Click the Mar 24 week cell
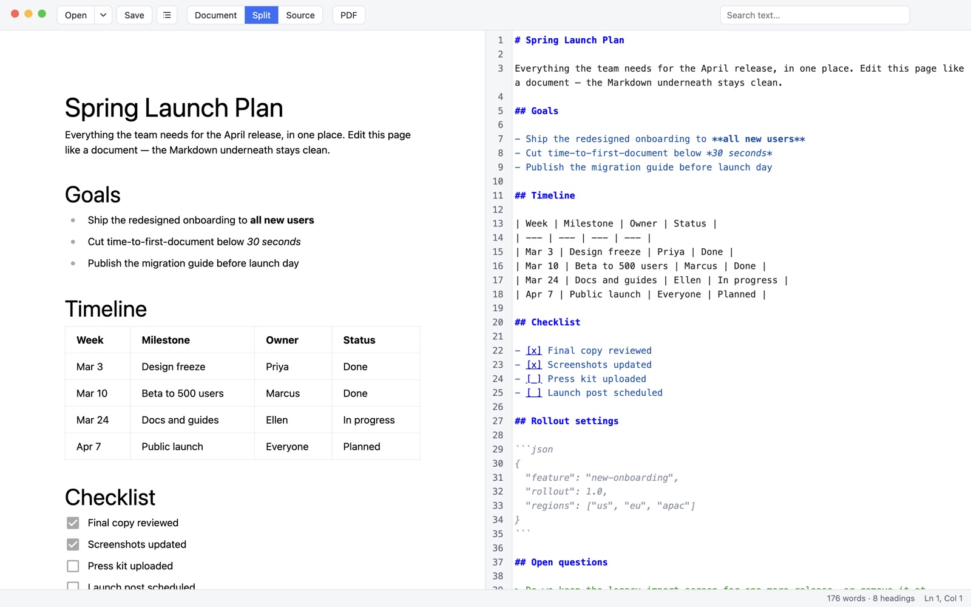This screenshot has height=607, width=971. tap(98, 420)
